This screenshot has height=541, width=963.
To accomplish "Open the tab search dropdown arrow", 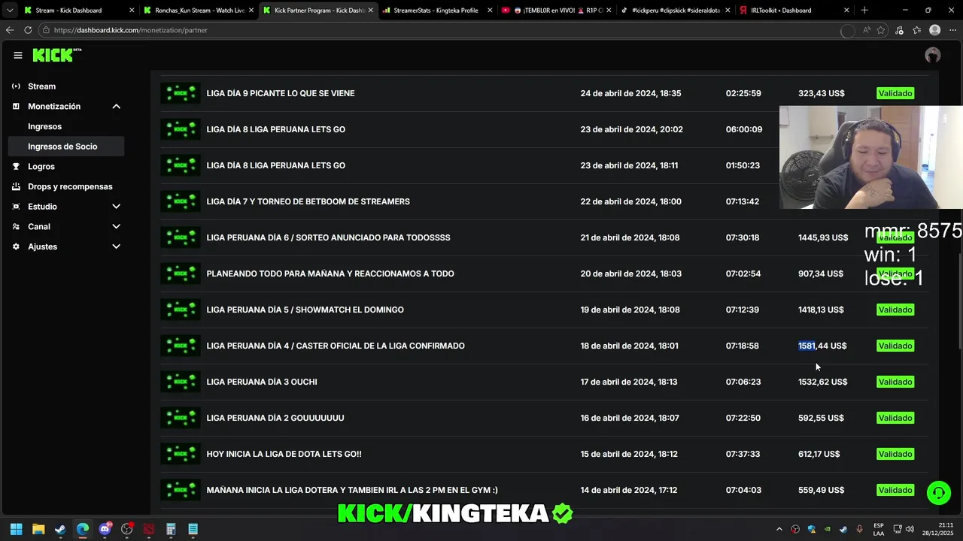I will (10, 11).
